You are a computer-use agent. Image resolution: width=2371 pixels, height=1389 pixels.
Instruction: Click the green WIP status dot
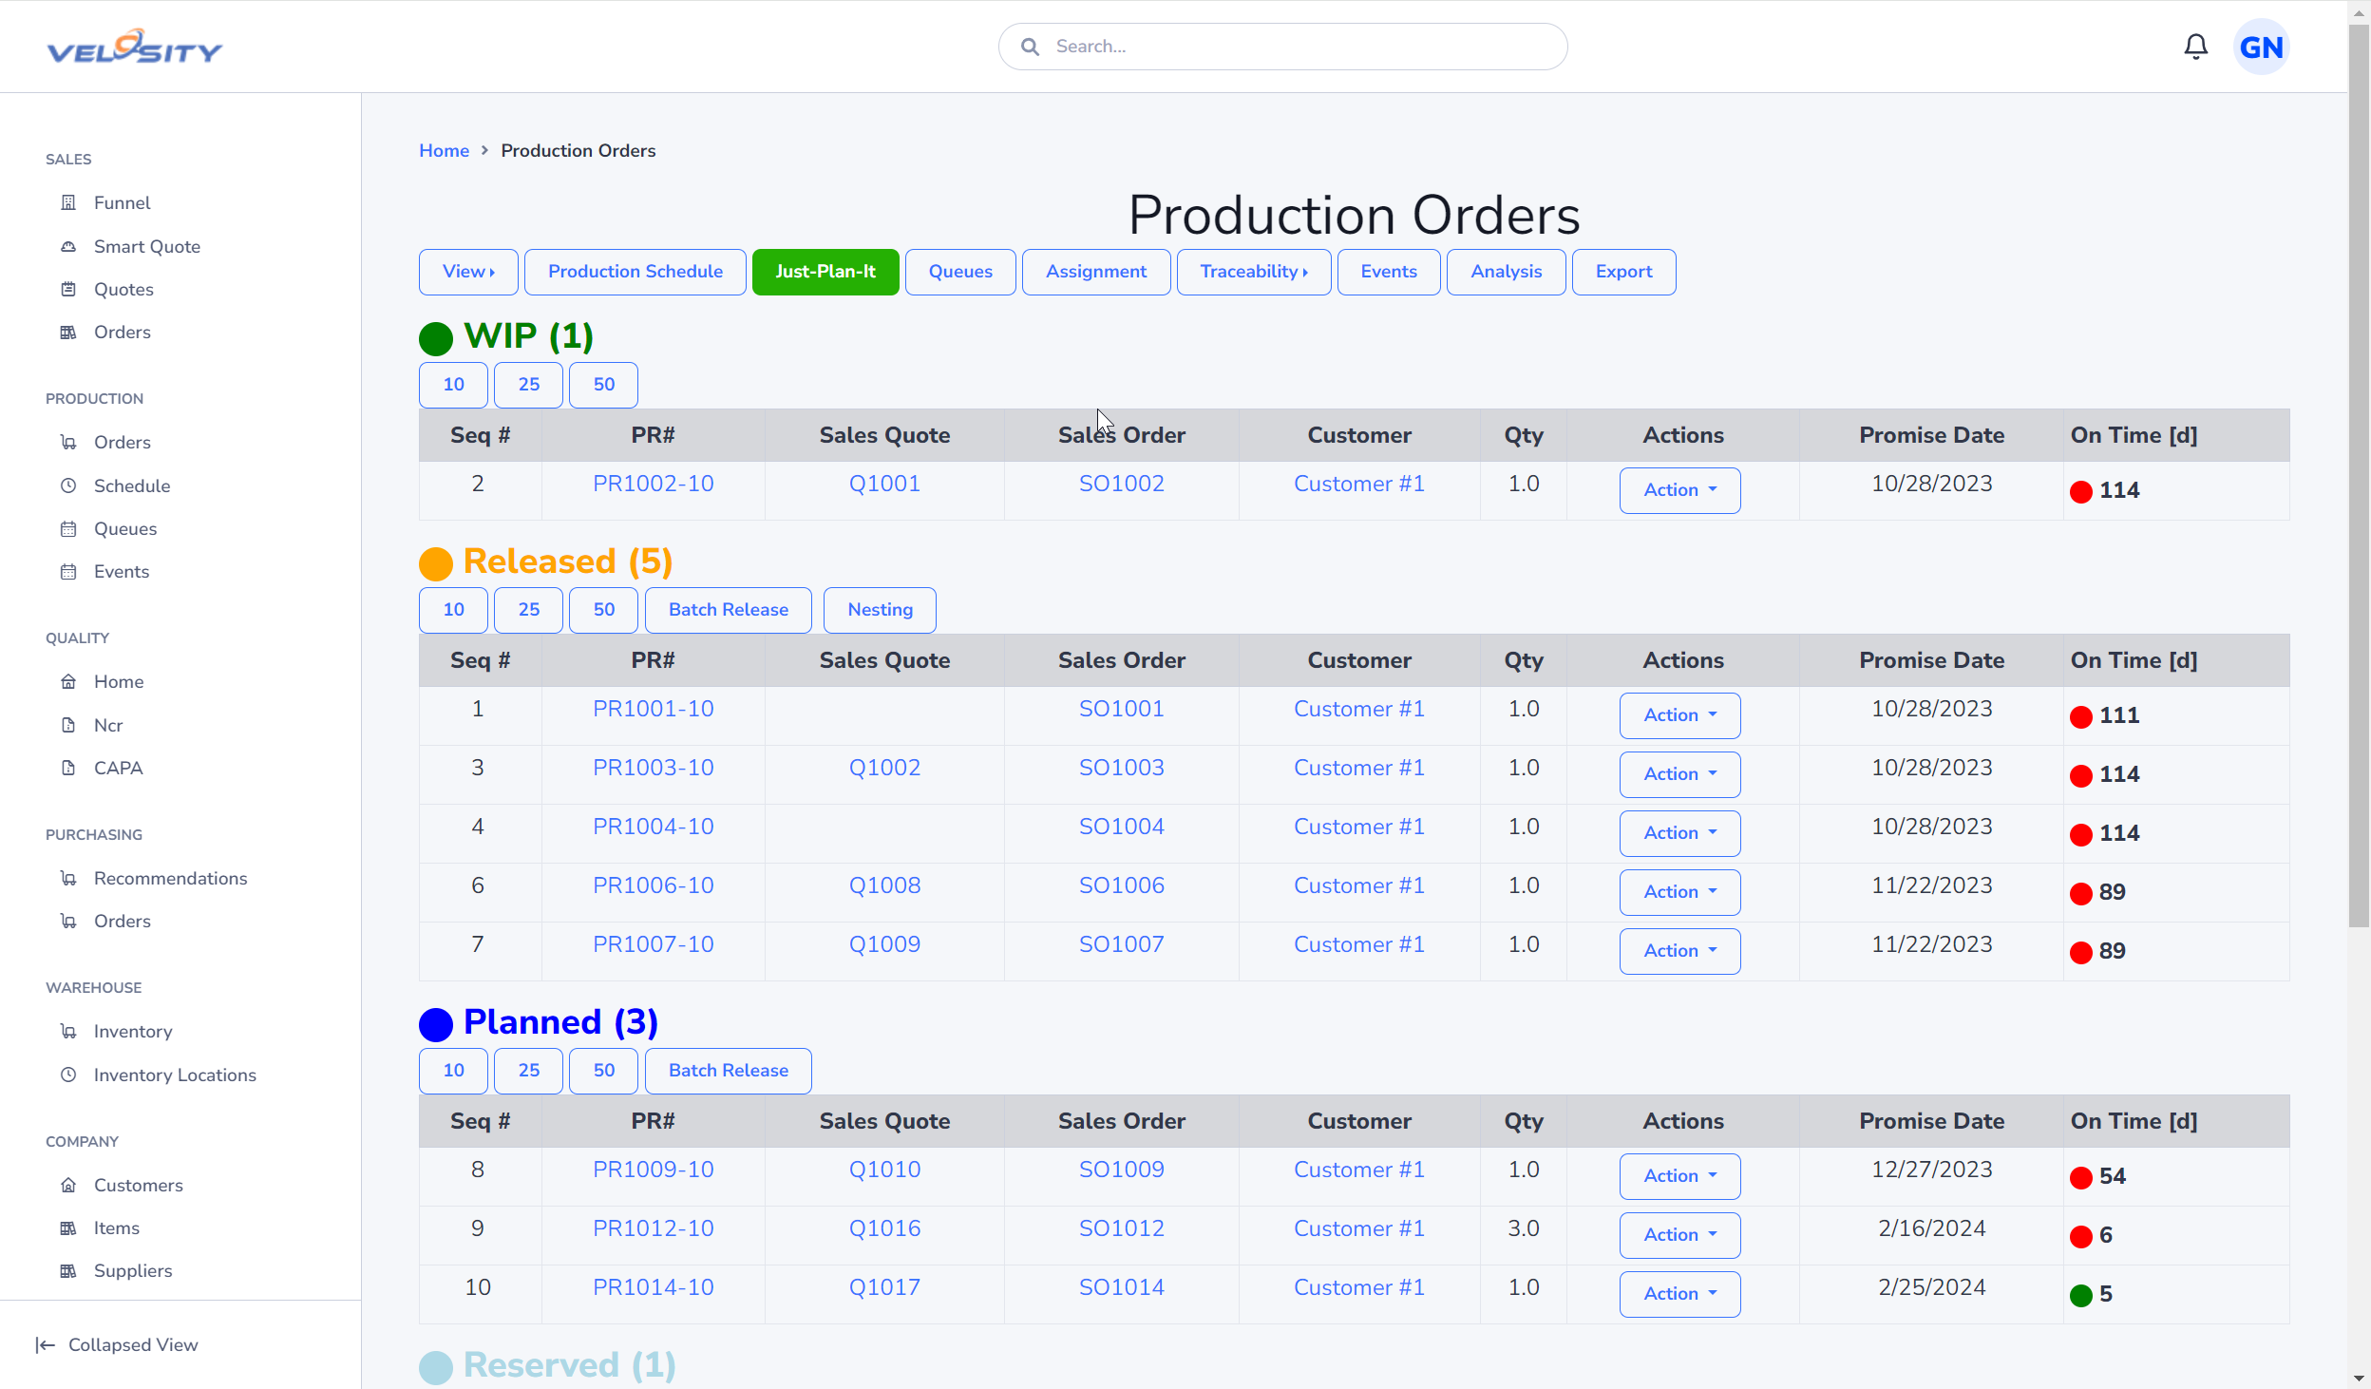[436, 338]
